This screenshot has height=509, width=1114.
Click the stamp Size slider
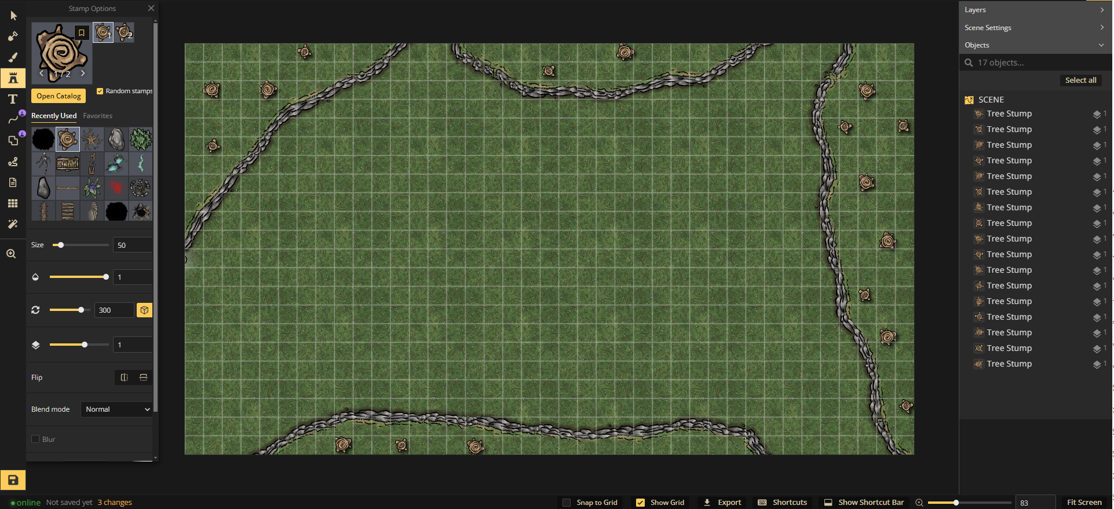pyautogui.click(x=81, y=245)
